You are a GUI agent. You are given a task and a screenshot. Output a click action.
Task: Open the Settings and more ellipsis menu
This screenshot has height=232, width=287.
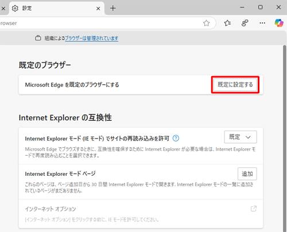tap(262, 23)
